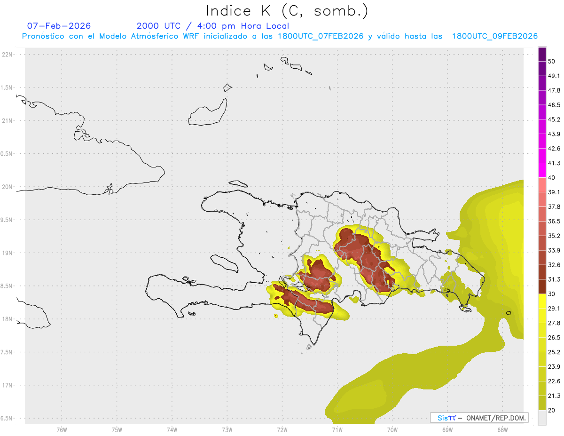This screenshot has height=436, width=564.
Task: Click the legend value "36.5"
Action: click(555, 222)
